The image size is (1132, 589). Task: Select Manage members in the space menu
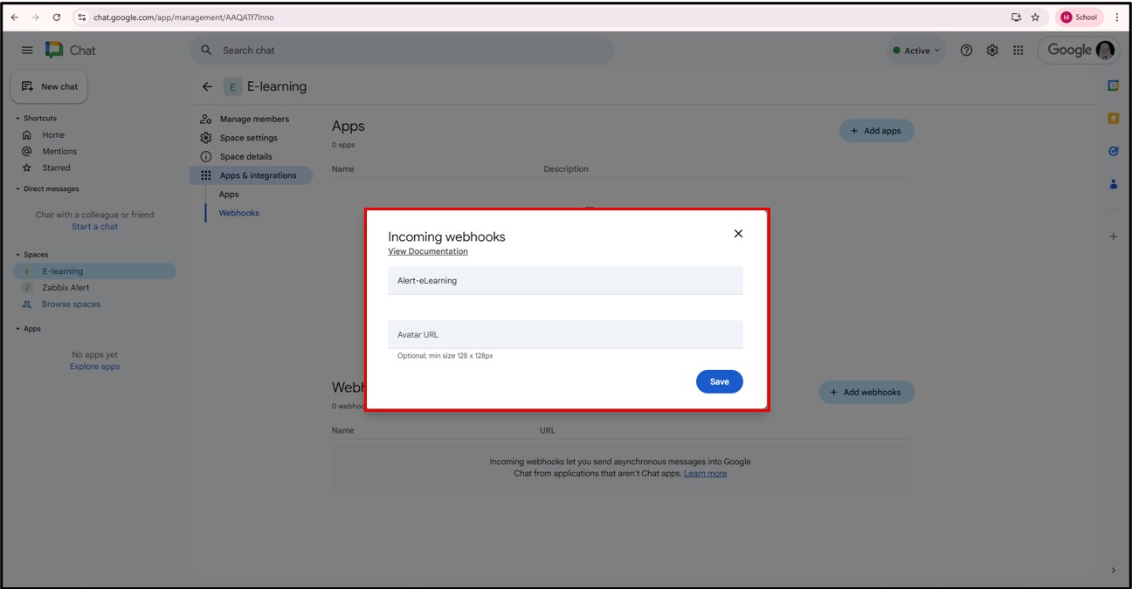(253, 120)
